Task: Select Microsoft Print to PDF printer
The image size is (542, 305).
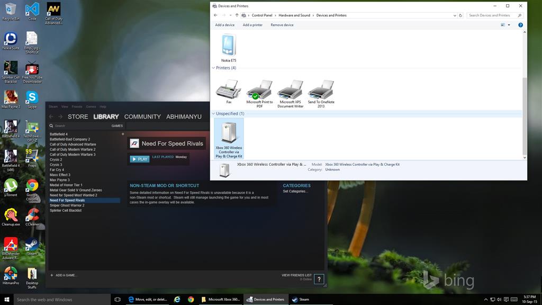Action: click(259, 94)
